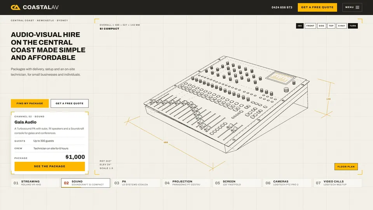Switch to the Front view
This screenshot has height=210, width=373.
click(310, 26)
